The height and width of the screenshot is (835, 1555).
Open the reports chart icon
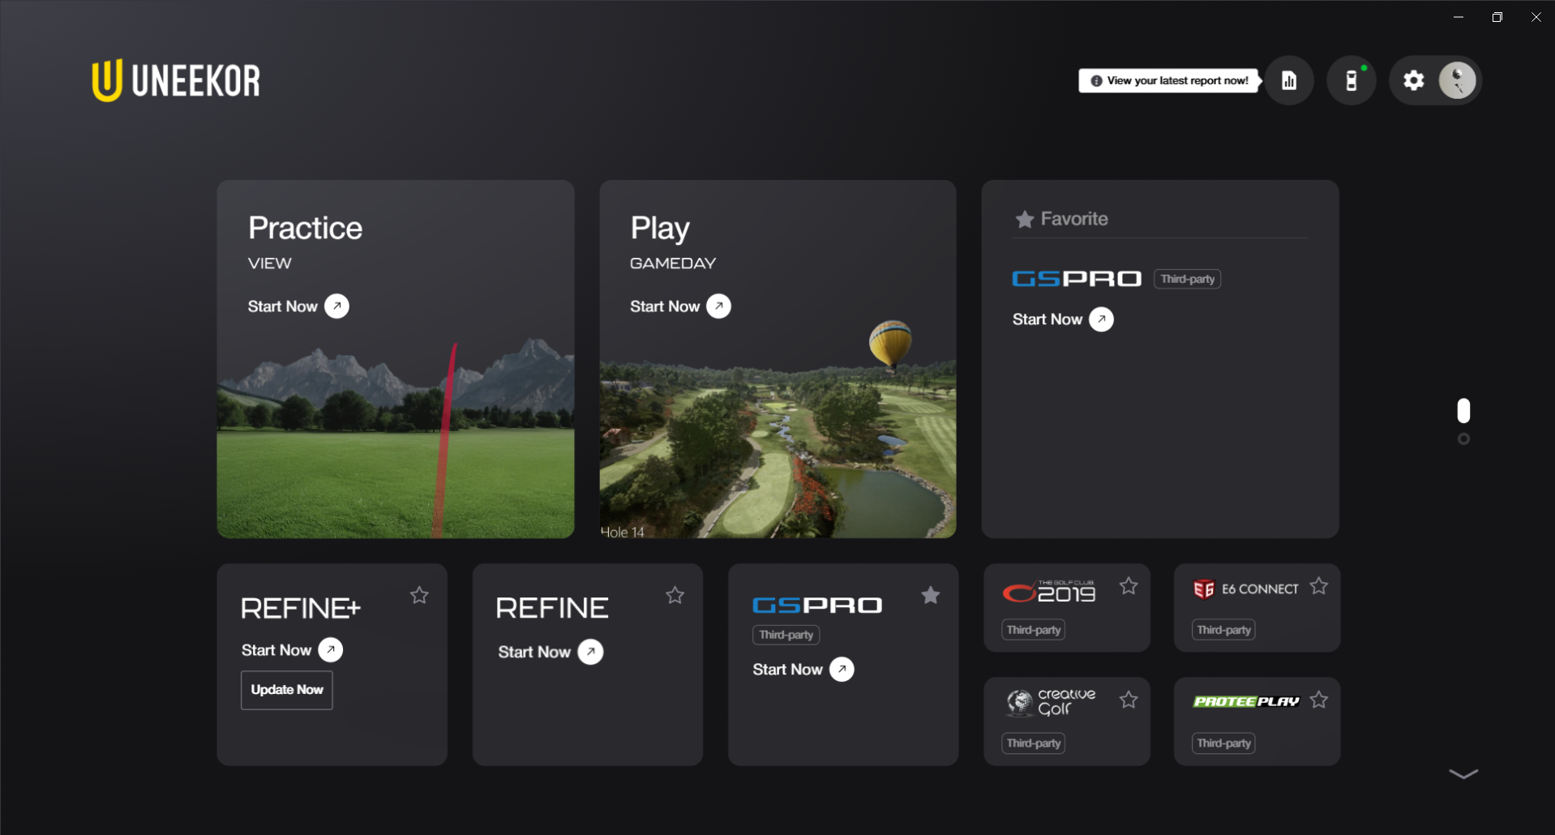(x=1288, y=80)
